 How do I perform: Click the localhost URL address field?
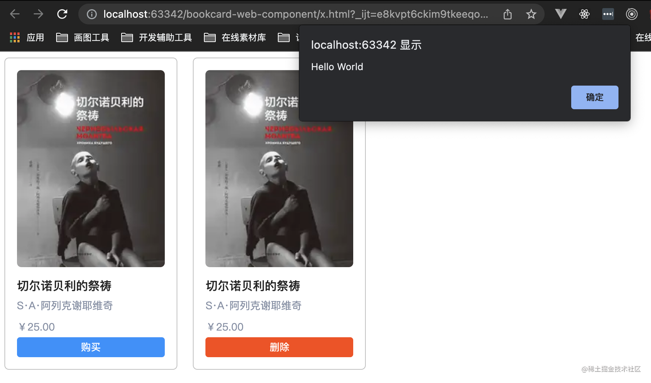click(x=296, y=14)
